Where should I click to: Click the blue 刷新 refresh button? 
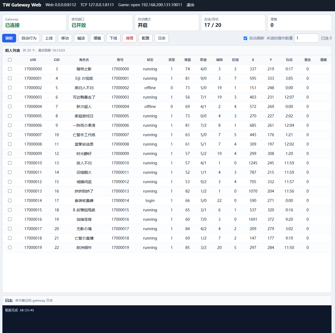pos(9,38)
